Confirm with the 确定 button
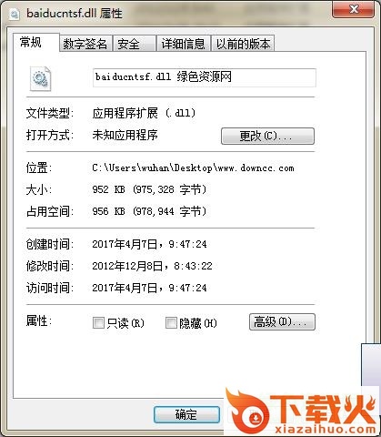The height and width of the screenshot is (437, 381). (186, 414)
